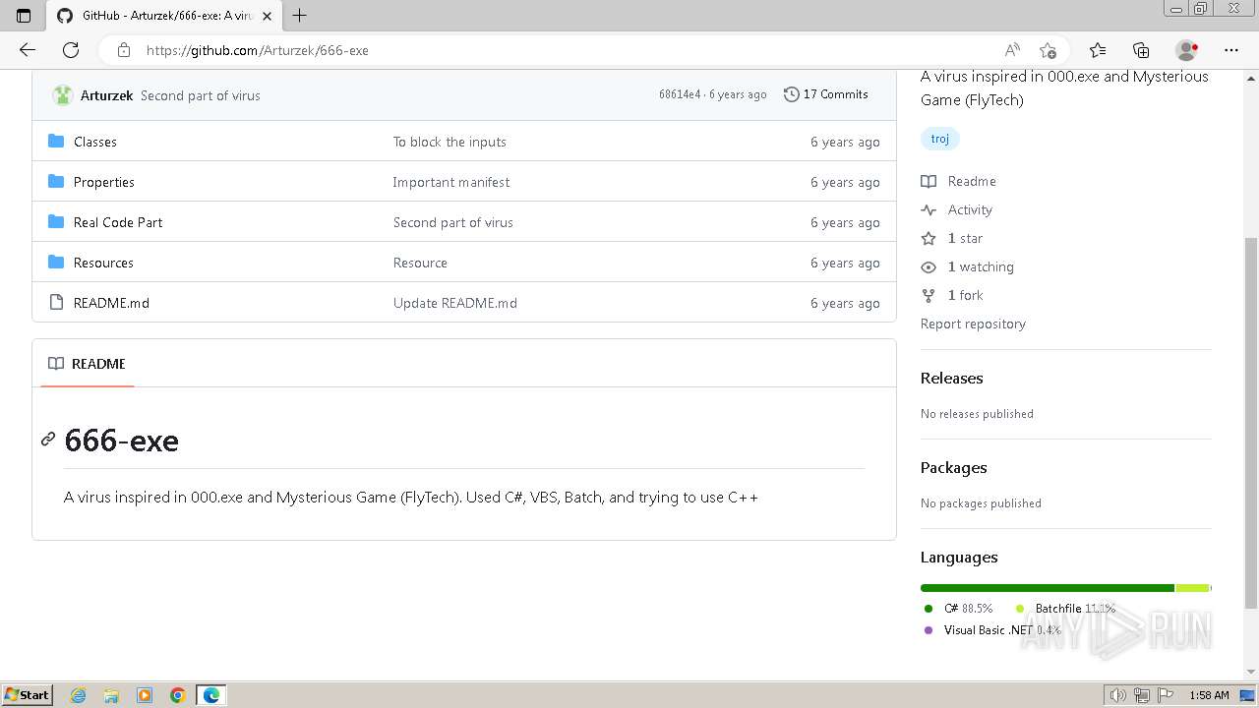Open the Classes folder
The height and width of the screenshot is (708, 1259).
[95, 142]
